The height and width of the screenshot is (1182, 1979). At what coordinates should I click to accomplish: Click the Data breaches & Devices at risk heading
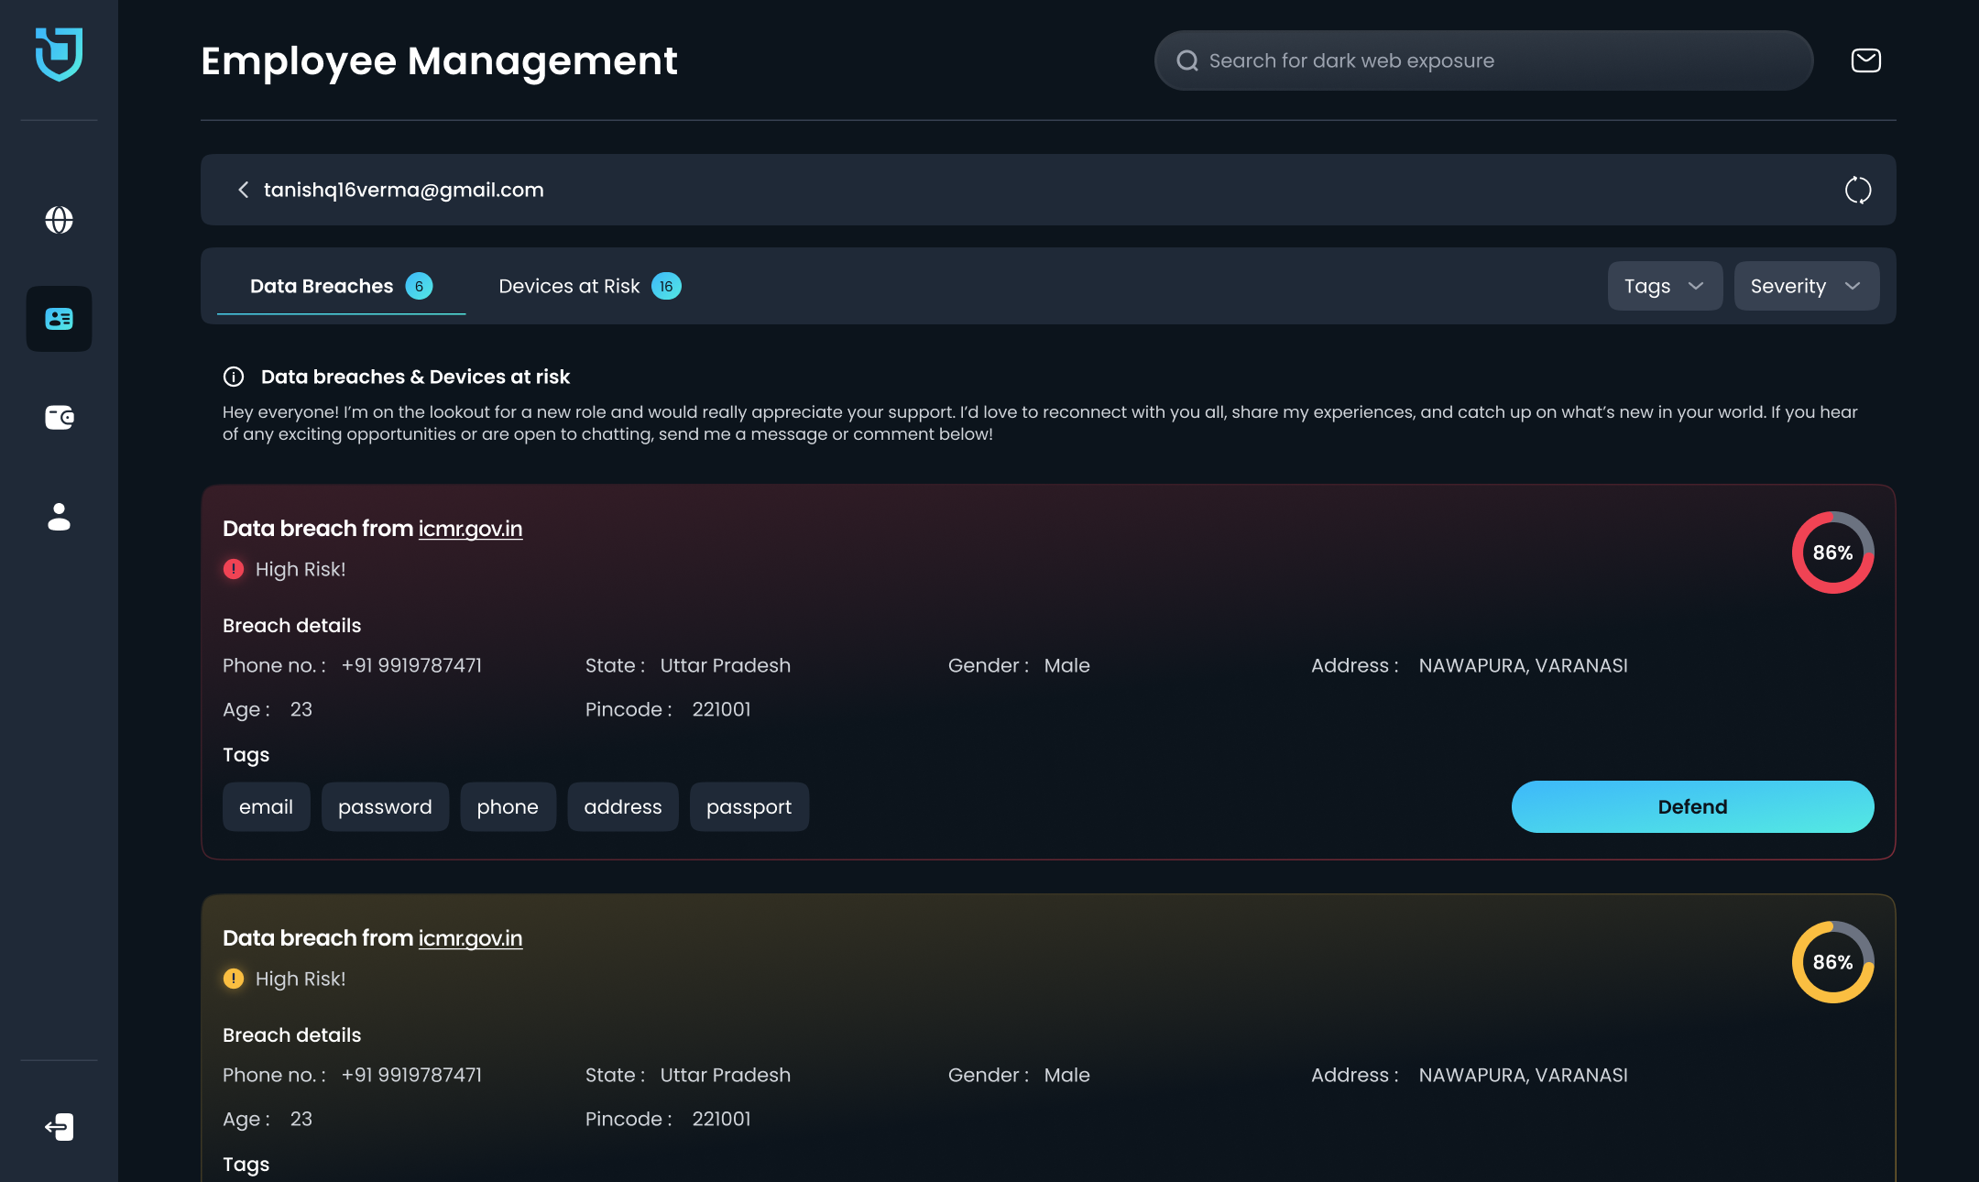tap(415, 377)
